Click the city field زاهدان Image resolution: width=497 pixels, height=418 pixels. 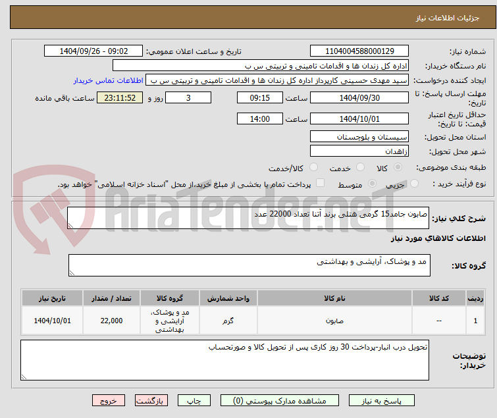[359, 151]
